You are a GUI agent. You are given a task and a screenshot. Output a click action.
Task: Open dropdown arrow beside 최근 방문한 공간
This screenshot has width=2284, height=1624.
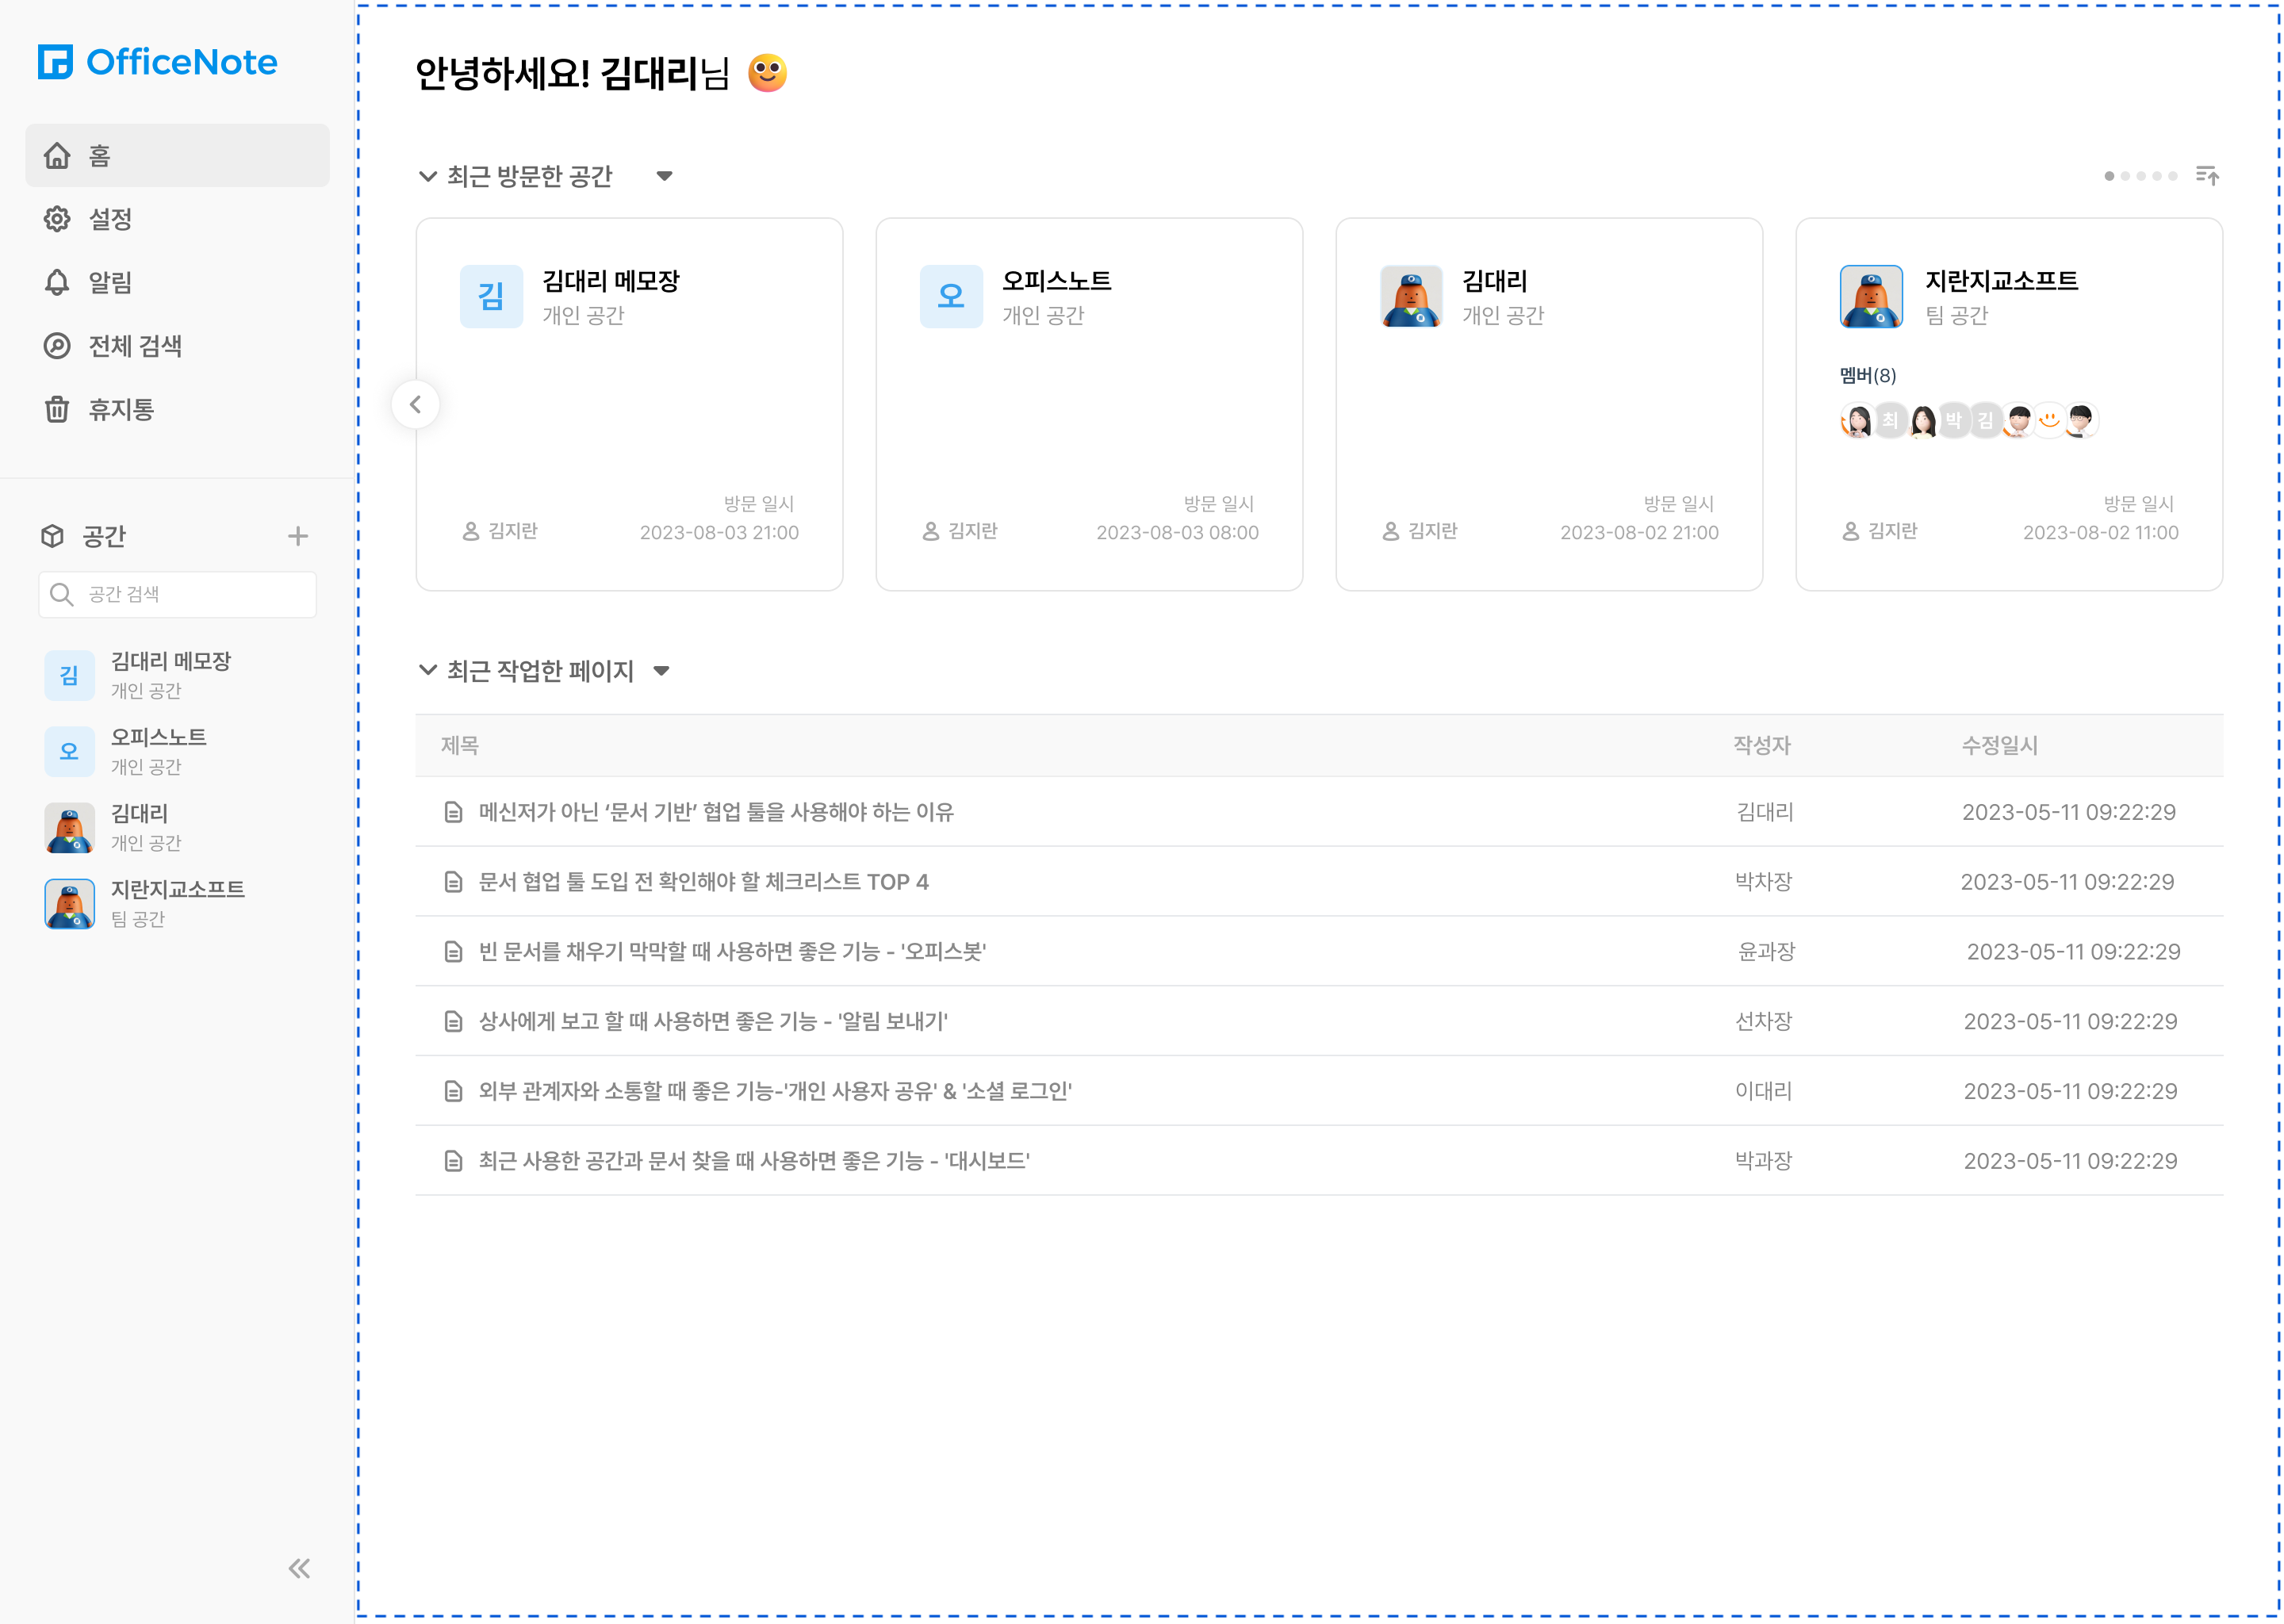click(664, 177)
